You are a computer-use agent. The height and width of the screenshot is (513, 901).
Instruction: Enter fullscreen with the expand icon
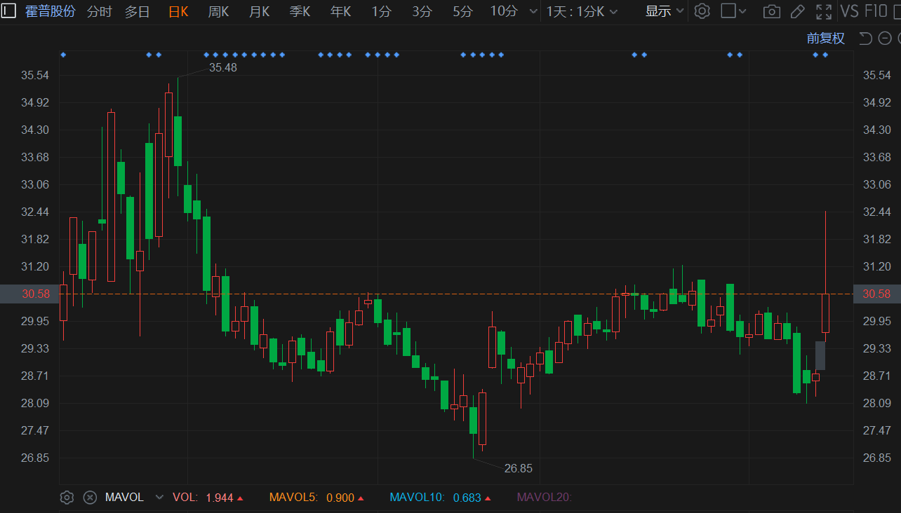click(824, 11)
